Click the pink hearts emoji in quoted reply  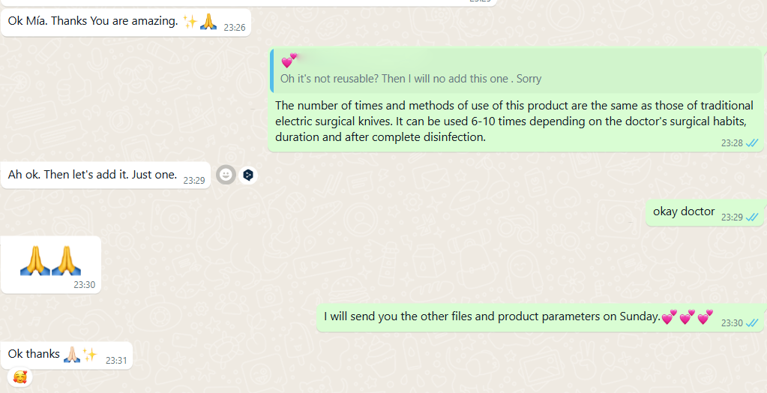[x=289, y=61]
